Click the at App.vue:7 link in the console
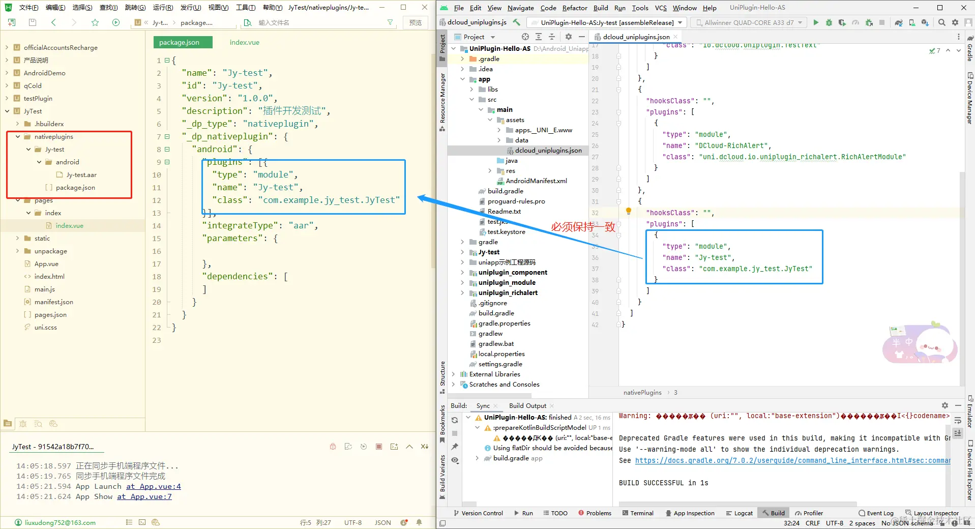 point(144,496)
